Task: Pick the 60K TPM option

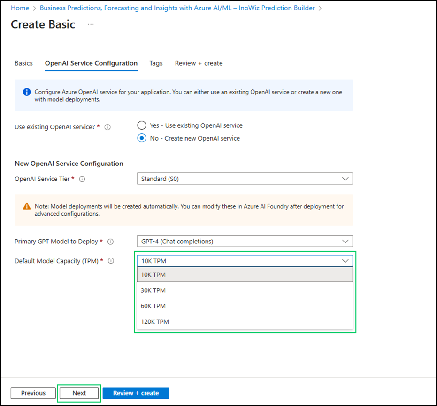Action: point(245,306)
